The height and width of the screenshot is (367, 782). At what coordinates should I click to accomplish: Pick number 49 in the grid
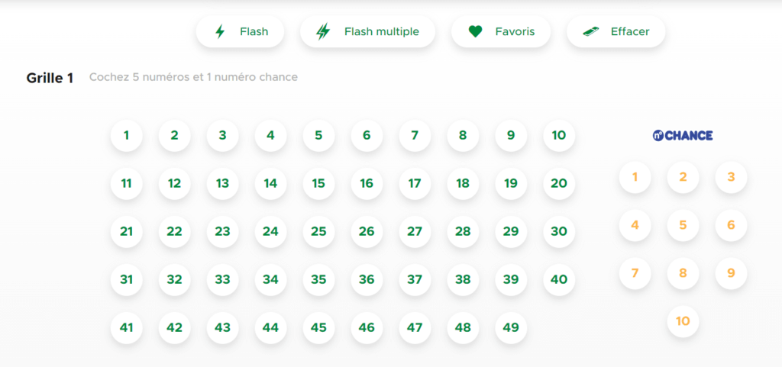511,327
